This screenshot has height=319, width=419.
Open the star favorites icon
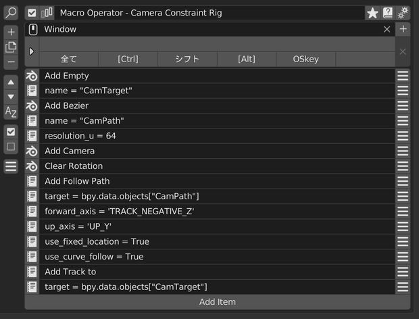click(372, 13)
